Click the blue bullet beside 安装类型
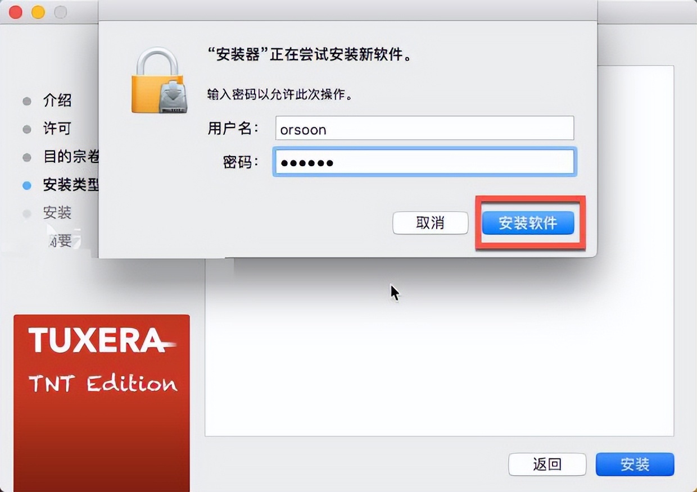Screen dimensions: 697x492 point(27,185)
